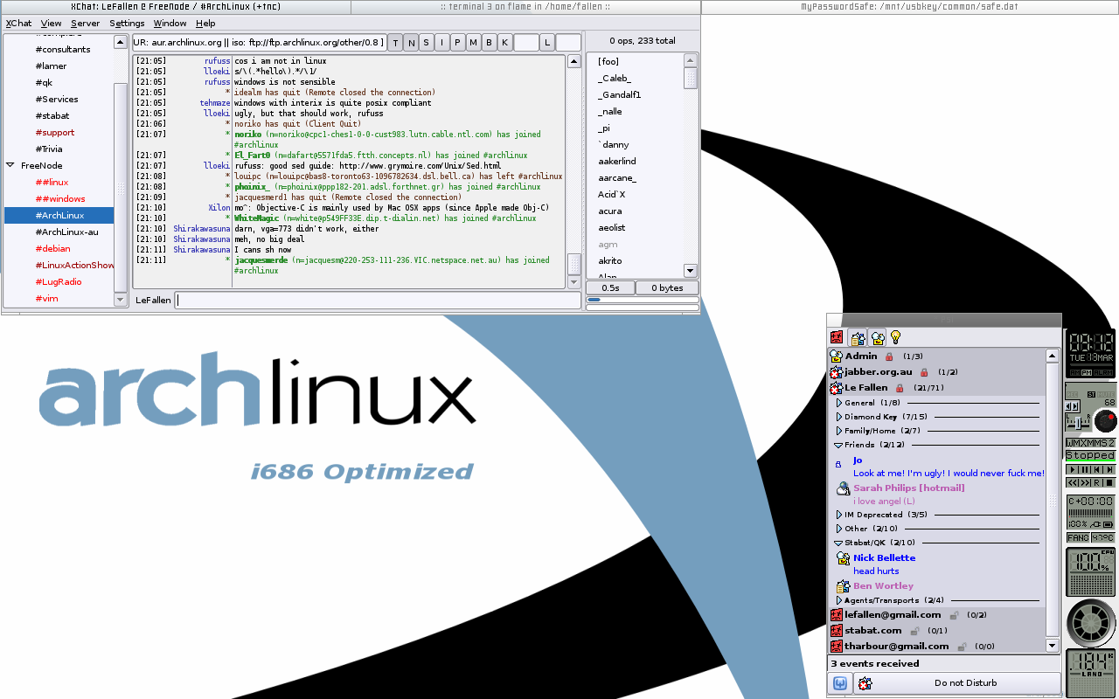
Task: Open the Do not Disturb status button
Action: [x=956, y=683]
